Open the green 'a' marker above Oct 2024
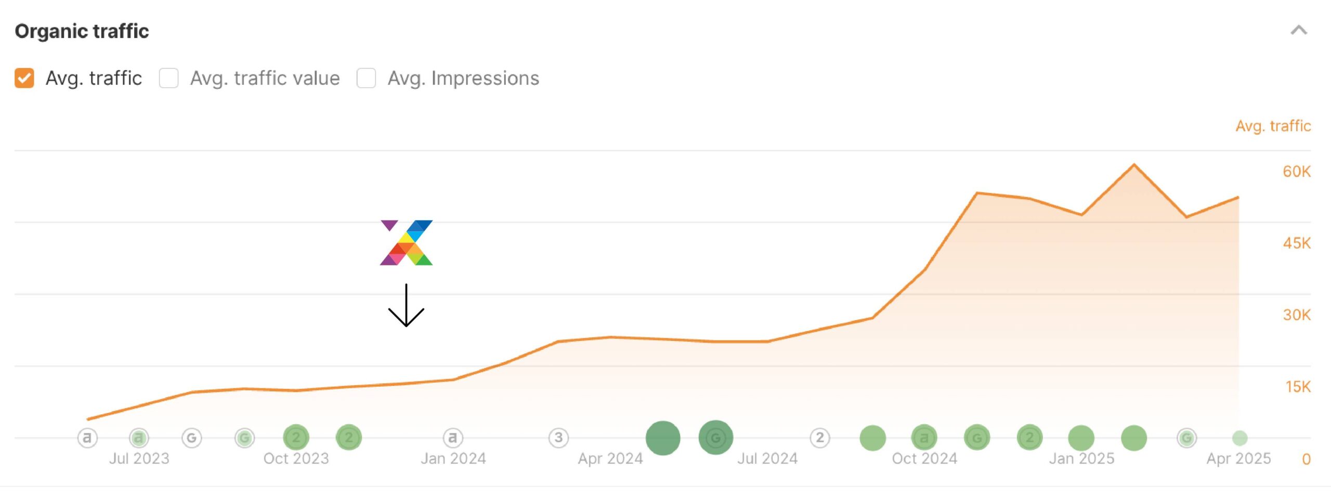 (924, 438)
